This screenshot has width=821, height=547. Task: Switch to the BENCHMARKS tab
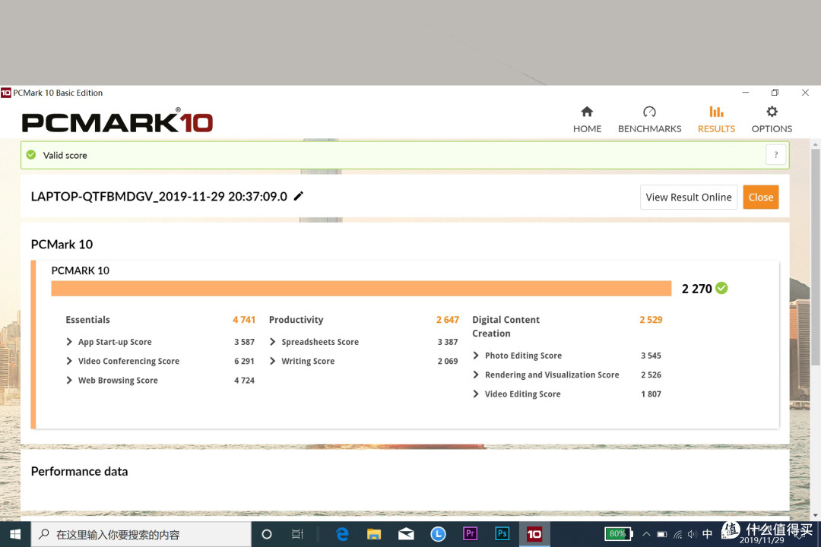pos(649,119)
